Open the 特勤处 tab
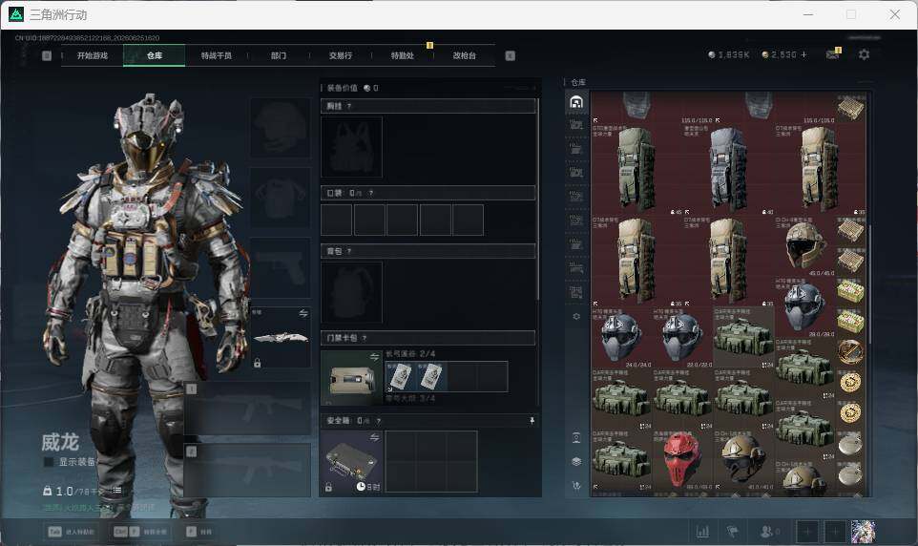Screen dimensions: 918x546 [x=403, y=55]
